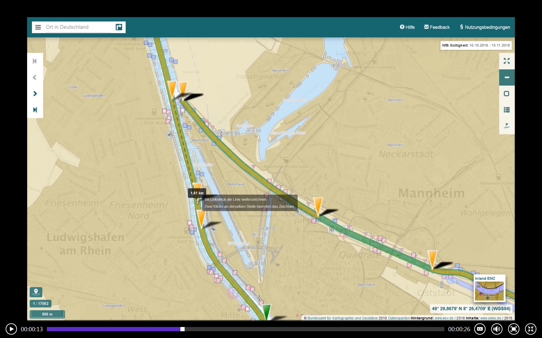Click the scale ratio 1 : 17062 box
The image size is (542, 338).
click(41, 303)
